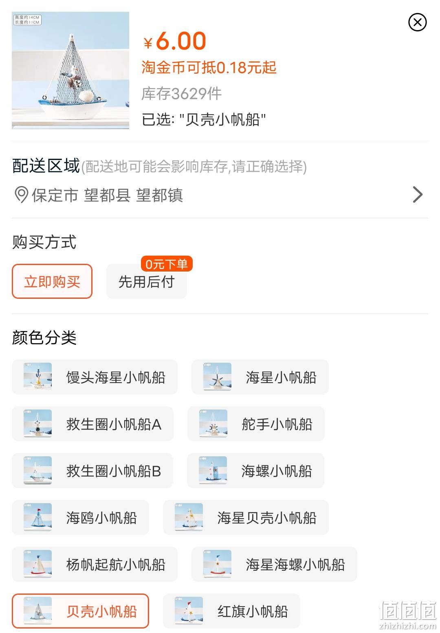Image resolution: width=440 pixels, height=633 pixels.
Task: Close the product options panel
Action: coord(417,22)
